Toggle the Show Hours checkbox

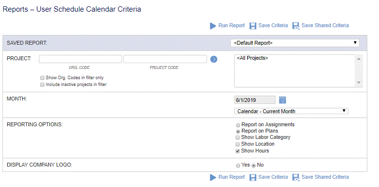(x=238, y=151)
